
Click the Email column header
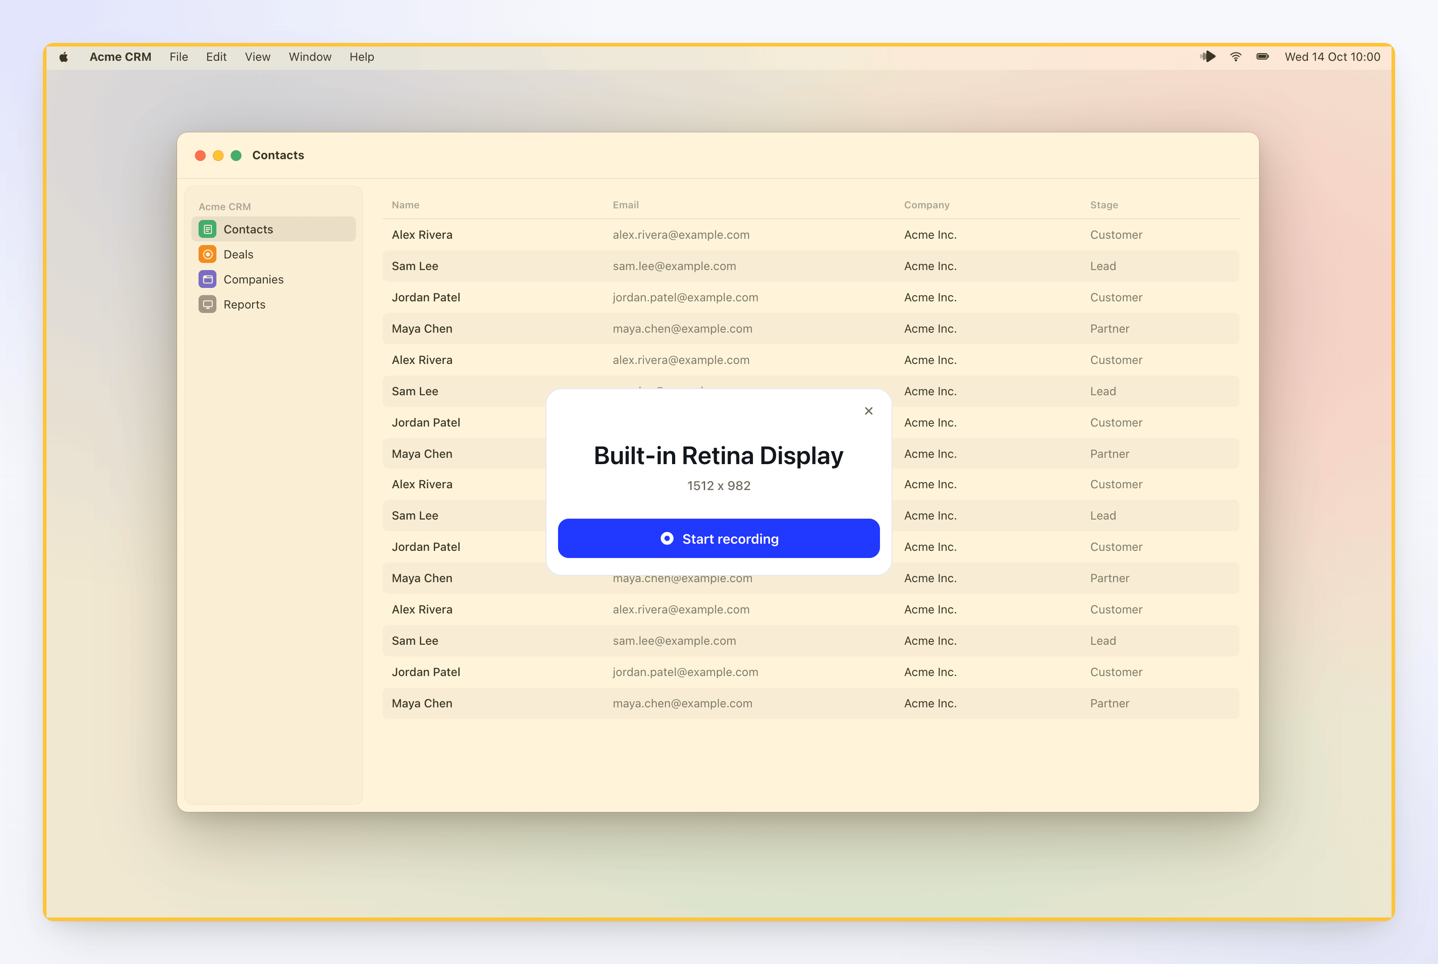pyautogui.click(x=625, y=205)
